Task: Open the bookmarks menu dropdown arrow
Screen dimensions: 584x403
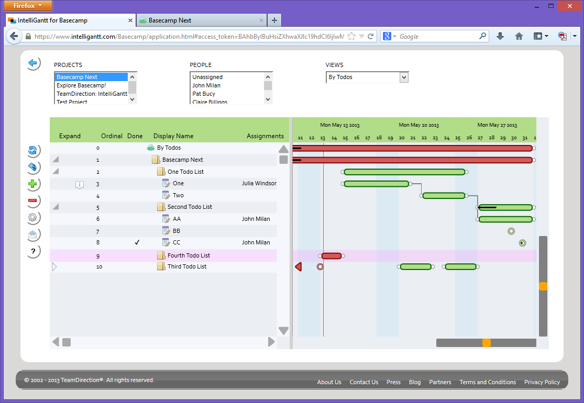Action: (x=546, y=36)
